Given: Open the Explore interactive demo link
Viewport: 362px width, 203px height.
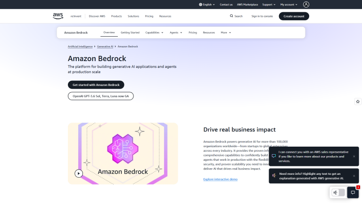Looking at the screenshot, I should tap(221, 179).
